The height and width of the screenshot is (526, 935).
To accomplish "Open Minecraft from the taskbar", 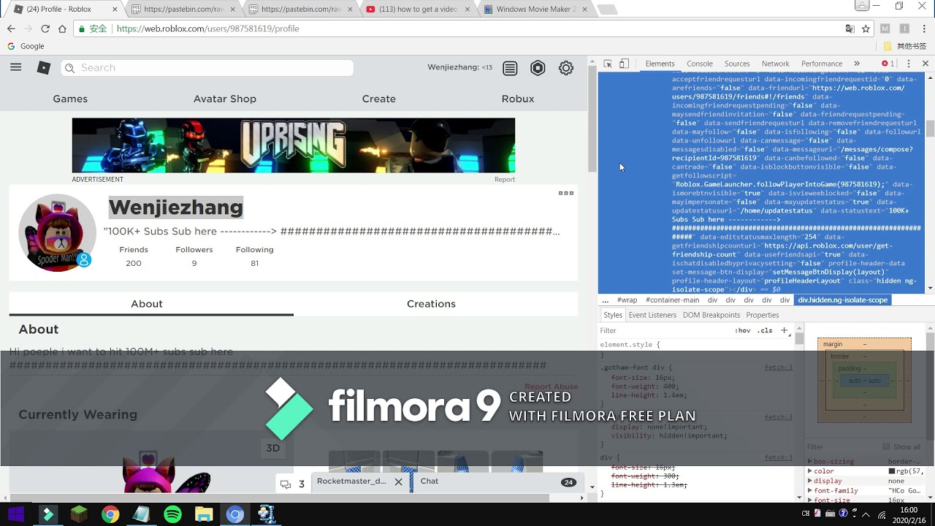I will [x=79, y=514].
